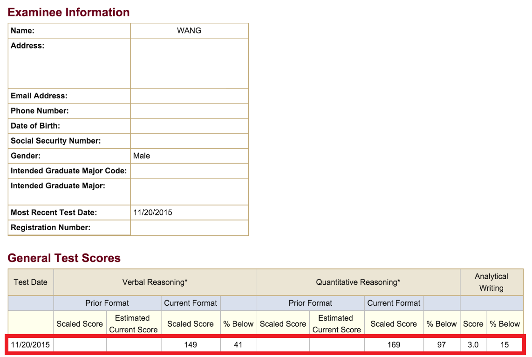Select the 11/20/2015 cell in scores row

[30, 345]
